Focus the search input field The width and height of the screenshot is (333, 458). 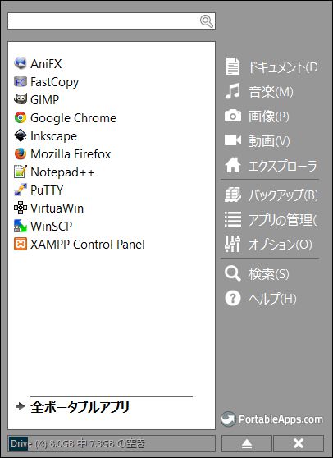[x=112, y=21]
